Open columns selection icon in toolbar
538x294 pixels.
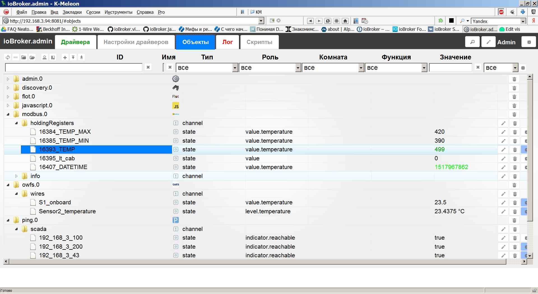(x=53, y=57)
